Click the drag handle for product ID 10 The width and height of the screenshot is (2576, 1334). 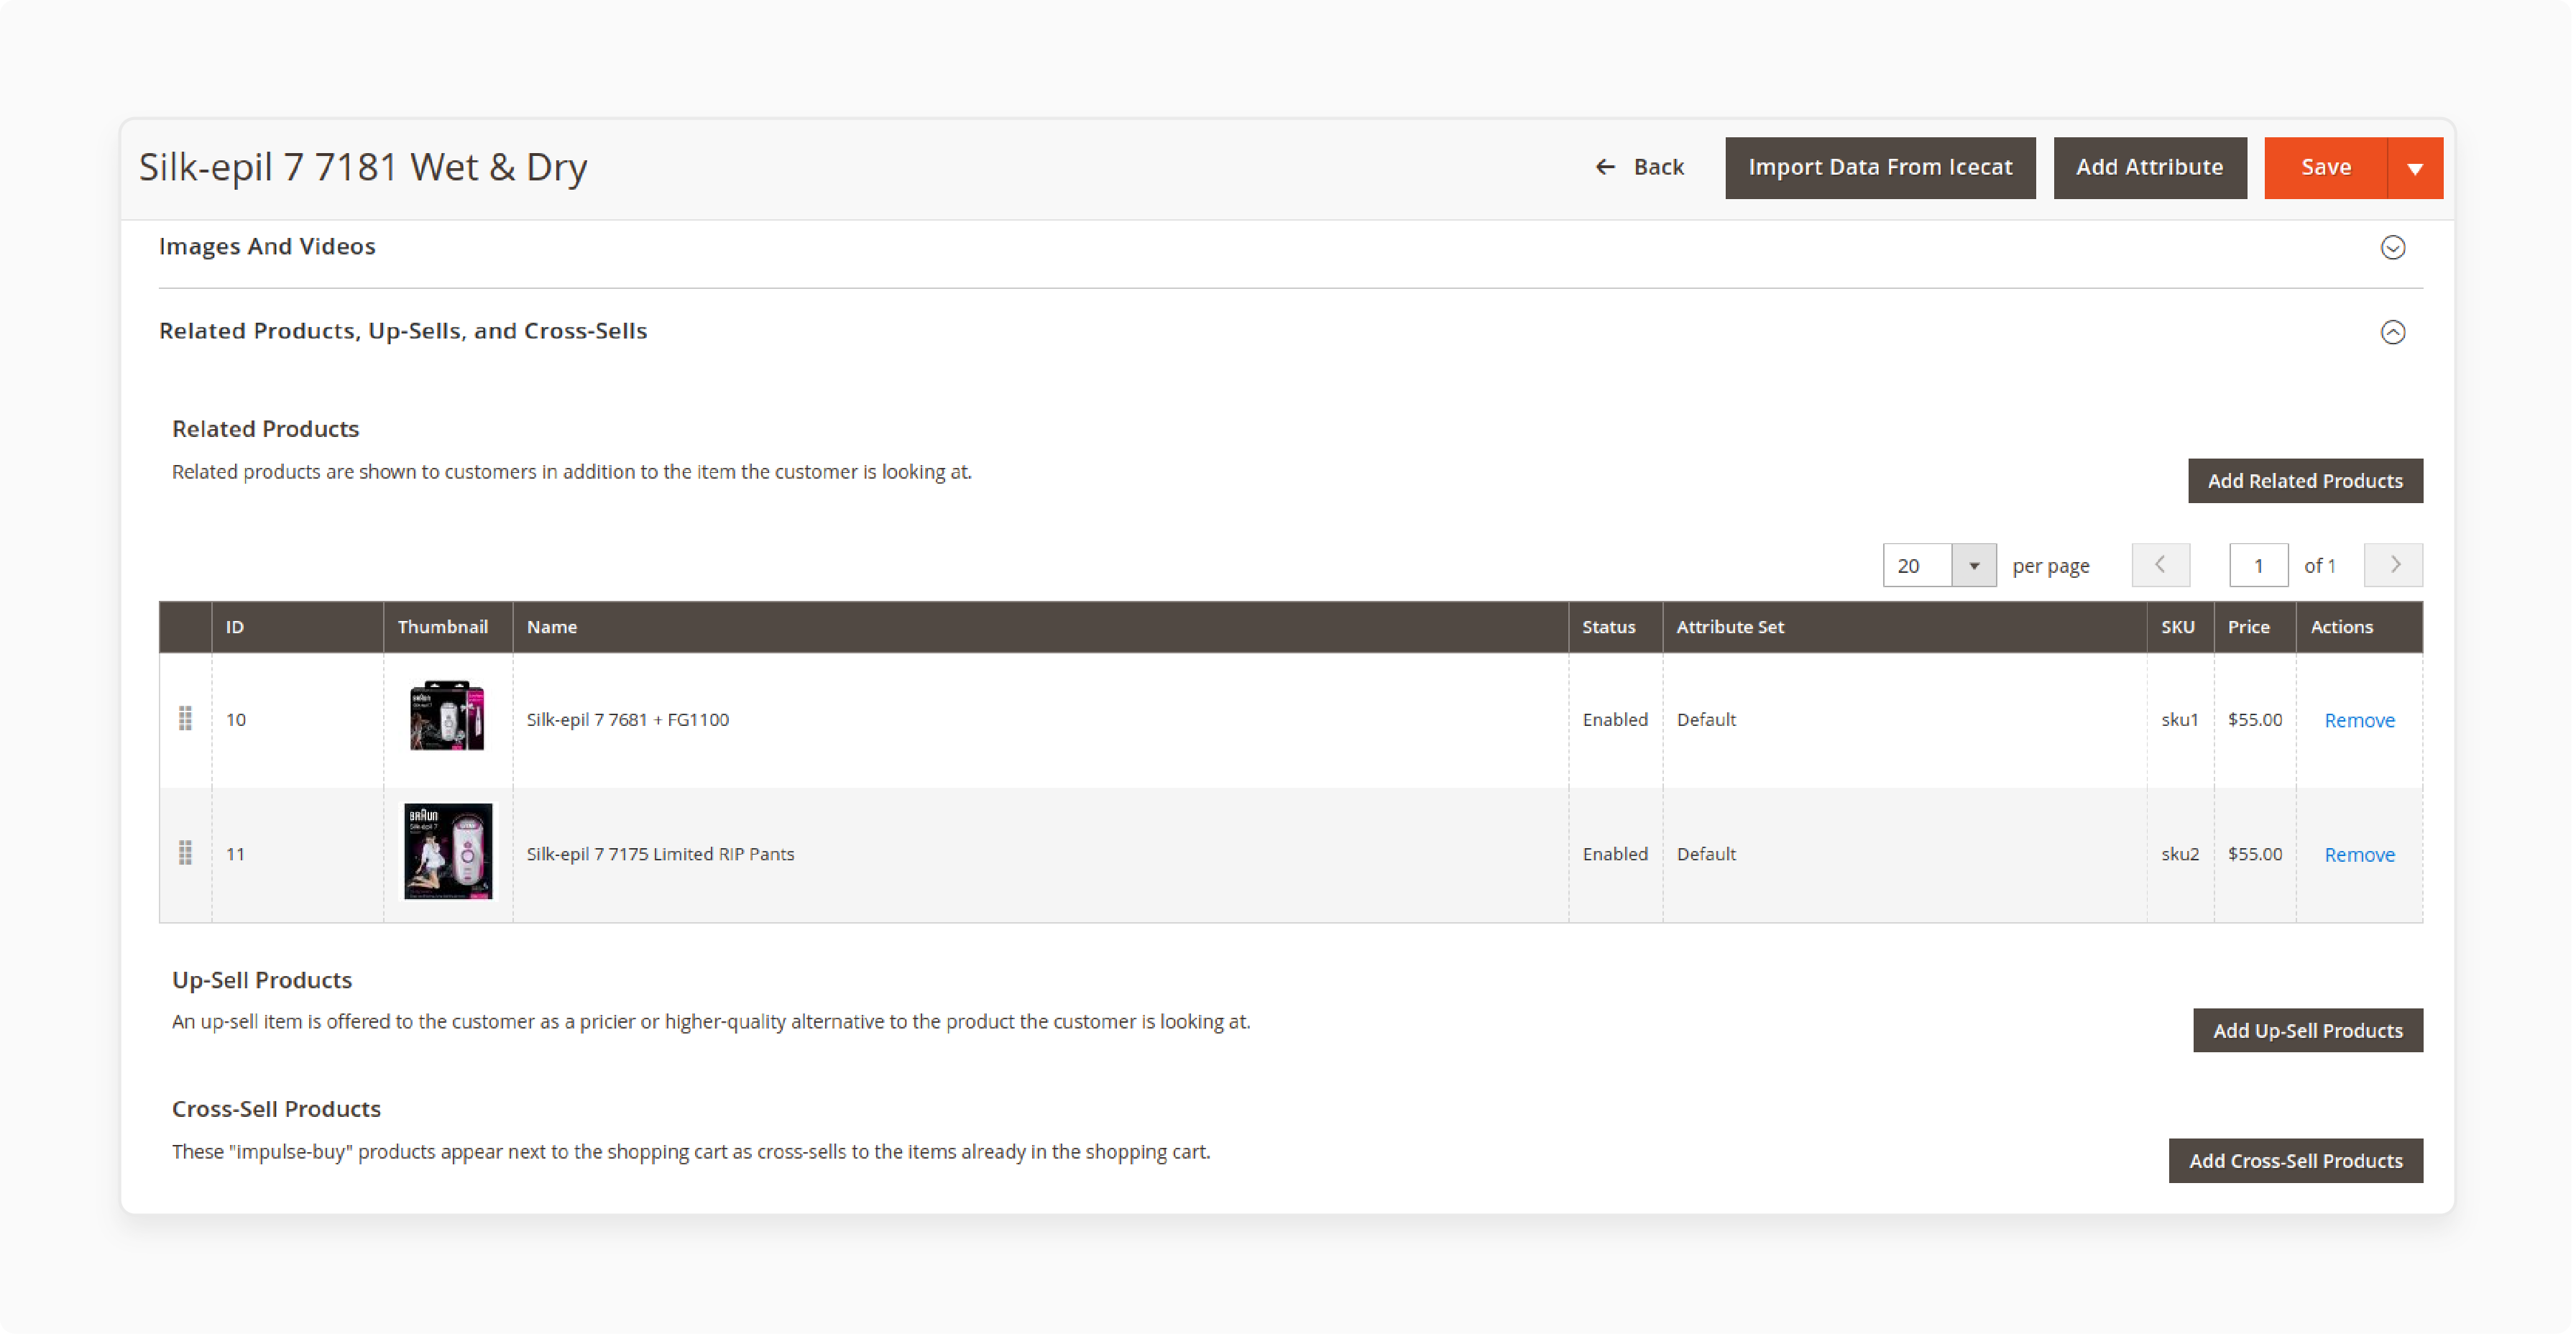[185, 719]
